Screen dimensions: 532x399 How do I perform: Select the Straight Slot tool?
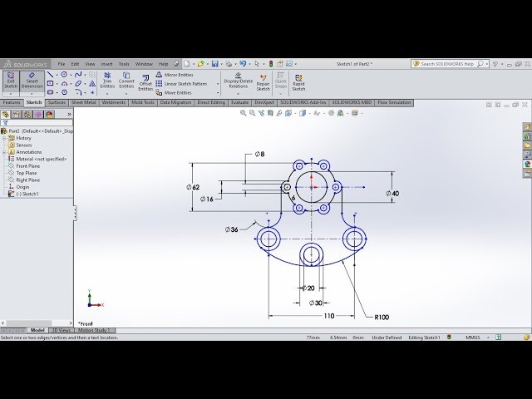coord(50,92)
